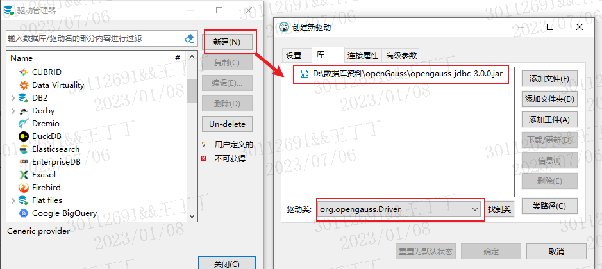
Task: Click the 新建(N) button
Action: click(x=227, y=42)
